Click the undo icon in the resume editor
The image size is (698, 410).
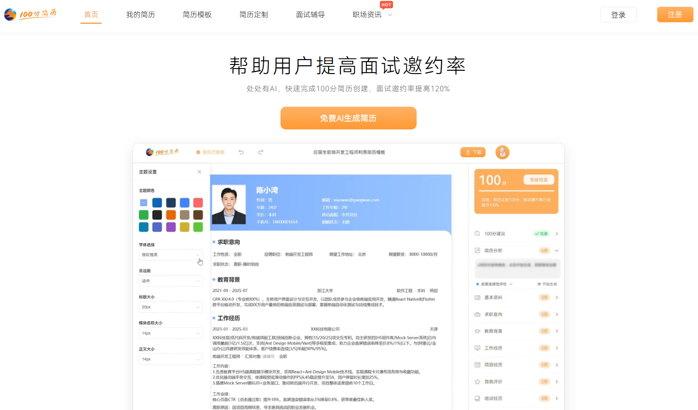(x=241, y=152)
